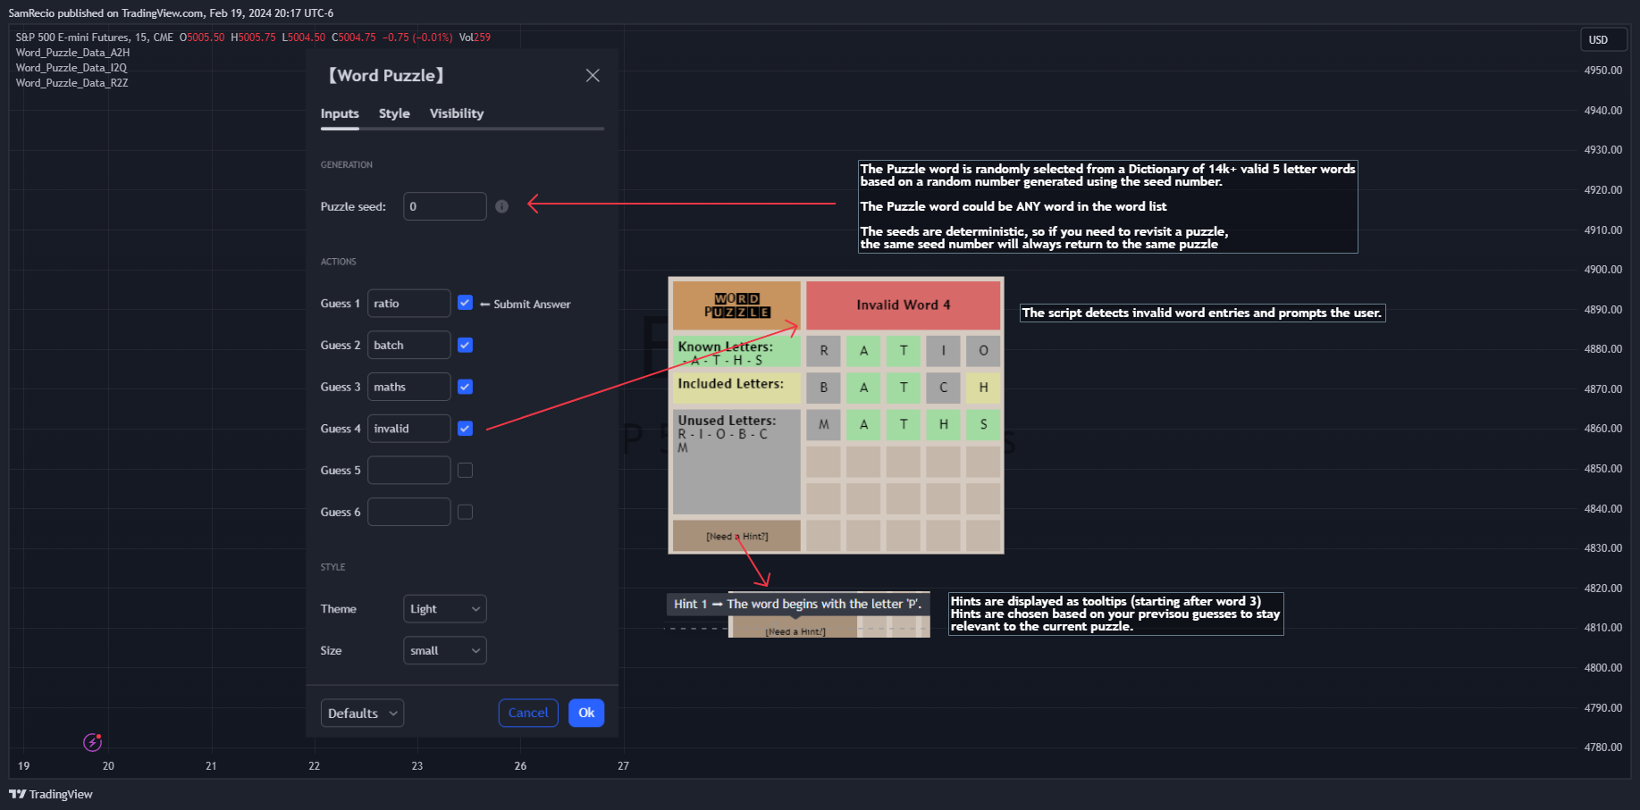Image resolution: width=1640 pixels, height=810 pixels.
Task: Click letter tile S in third guess row
Action: point(983,425)
